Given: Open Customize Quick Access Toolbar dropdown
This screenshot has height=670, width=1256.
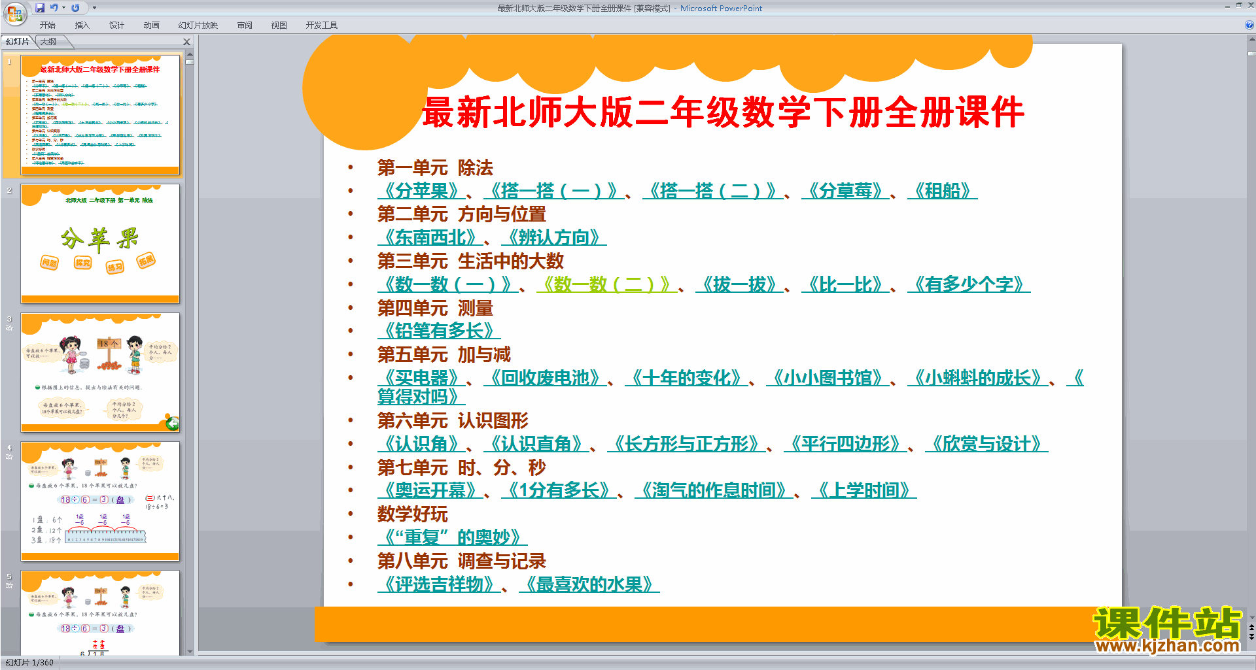Looking at the screenshot, I should [94, 8].
